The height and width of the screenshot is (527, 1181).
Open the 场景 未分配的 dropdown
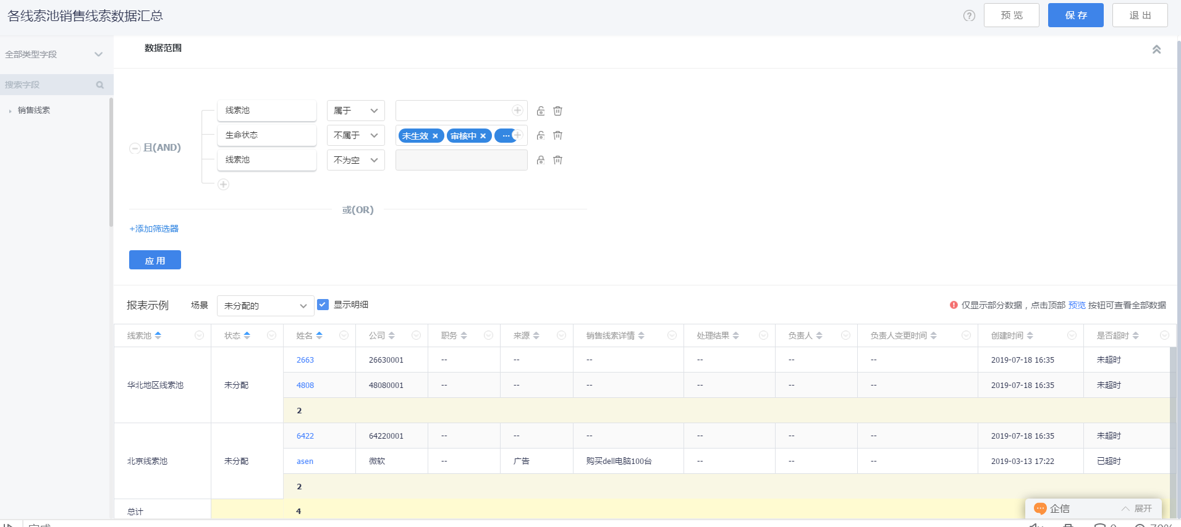pyautogui.click(x=266, y=306)
